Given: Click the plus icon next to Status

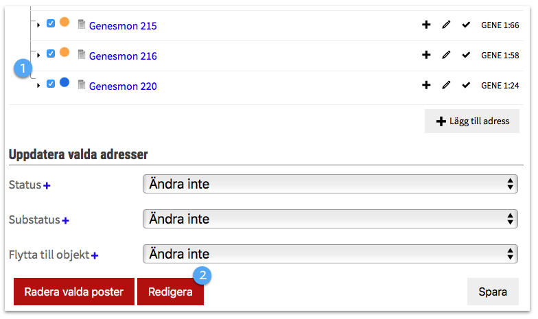Looking at the screenshot, I should [x=47, y=185].
